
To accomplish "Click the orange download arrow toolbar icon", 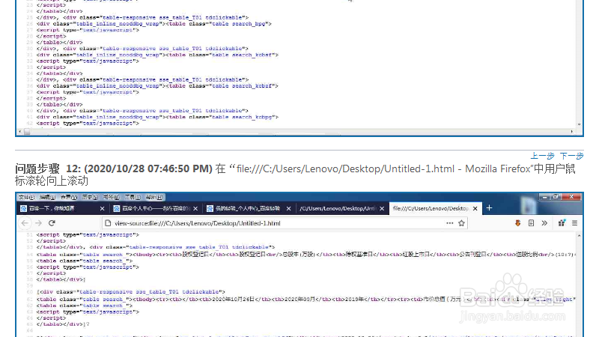I will [x=518, y=222].
